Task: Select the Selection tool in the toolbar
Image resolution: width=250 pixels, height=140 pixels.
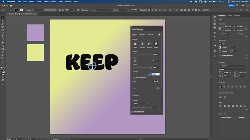Action: [3, 18]
